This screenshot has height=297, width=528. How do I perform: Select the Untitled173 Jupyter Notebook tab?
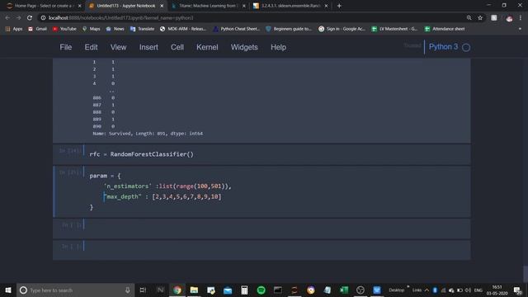(x=126, y=6)
